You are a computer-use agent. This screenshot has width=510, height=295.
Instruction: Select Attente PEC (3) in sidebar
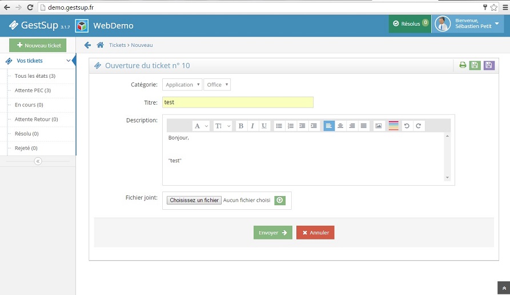(33, 90)
